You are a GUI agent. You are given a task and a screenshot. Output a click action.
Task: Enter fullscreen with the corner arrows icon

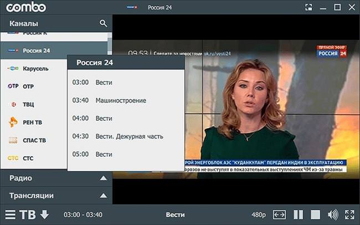[349, 214]
